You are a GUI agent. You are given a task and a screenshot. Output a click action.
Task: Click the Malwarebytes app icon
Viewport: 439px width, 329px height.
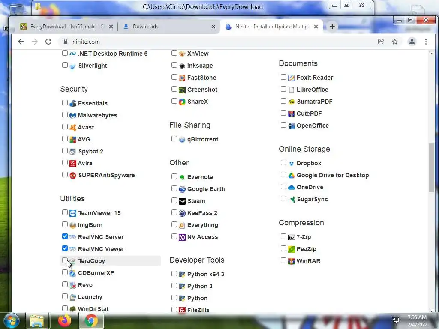pos(73,115)
